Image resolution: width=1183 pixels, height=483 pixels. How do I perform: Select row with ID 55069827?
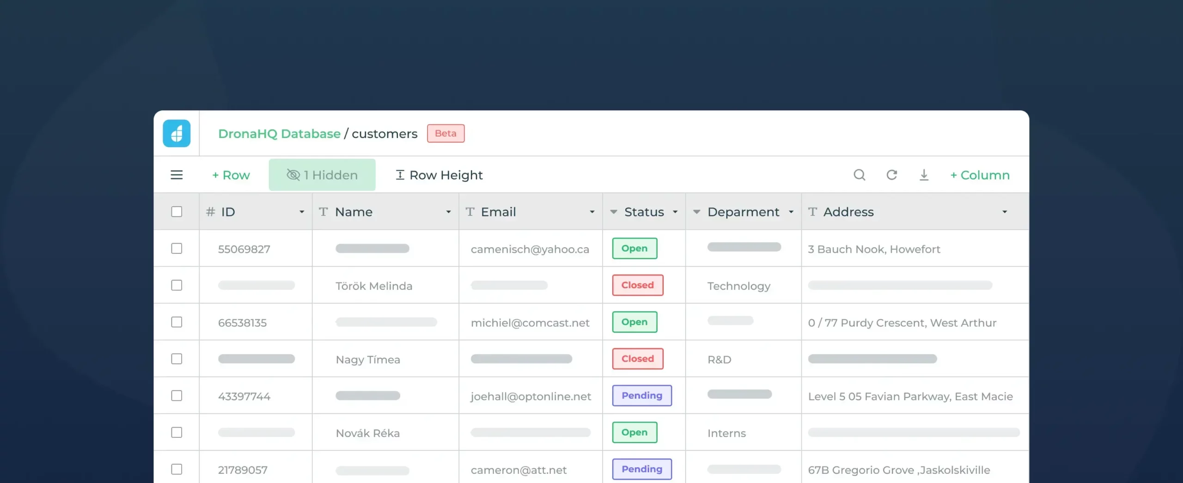point(177,249)
